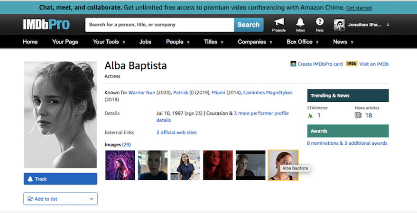Click the birth date Jul 10, 1997 text
The height and width of the screenshot is (213, 417).
(x=170, y=113)
